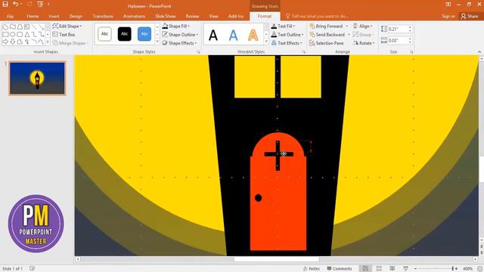Switch to Normal view
Screen dimensions: 484x272
(365, 269)
